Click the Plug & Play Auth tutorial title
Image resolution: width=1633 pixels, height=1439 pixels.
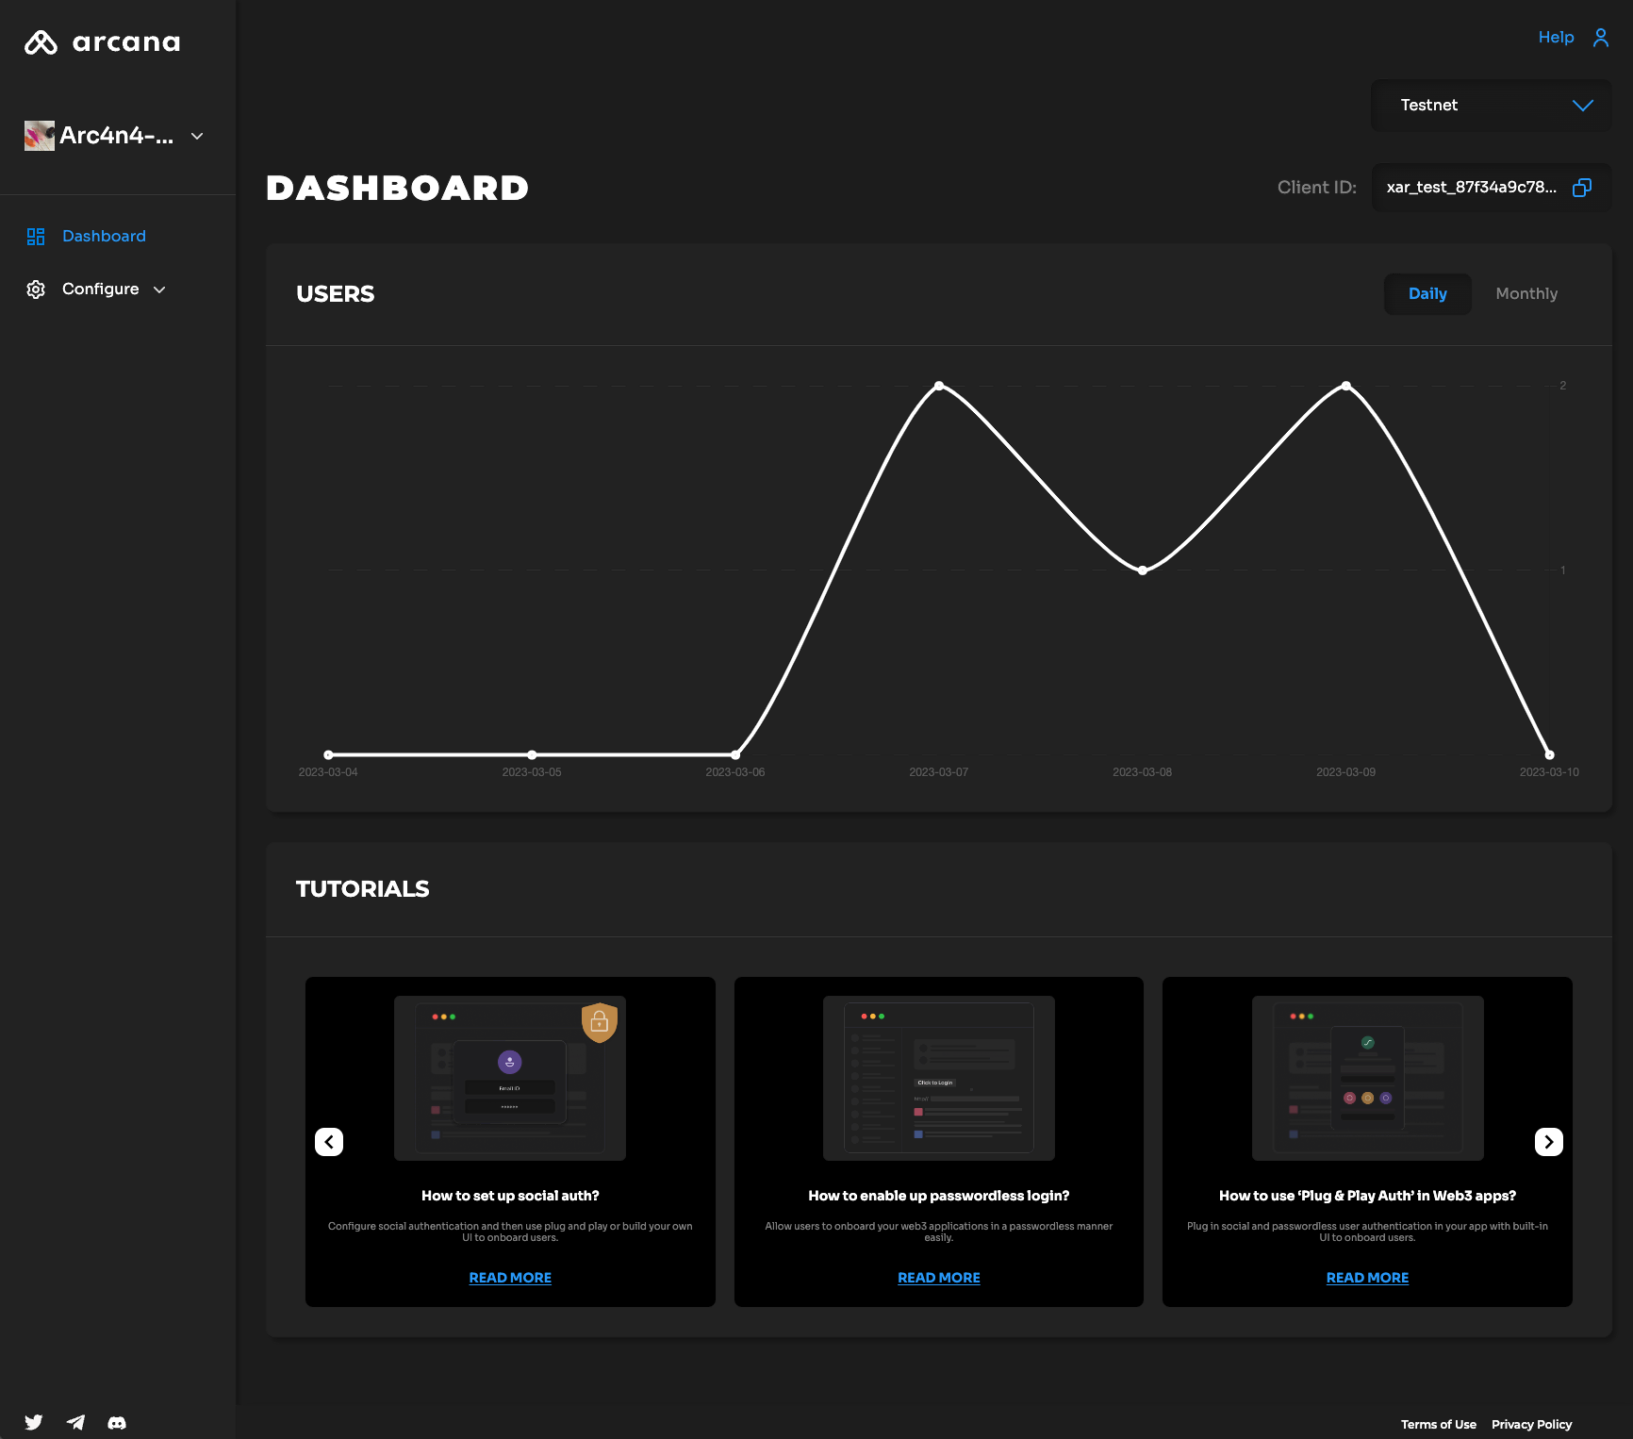point(1367,1196)
